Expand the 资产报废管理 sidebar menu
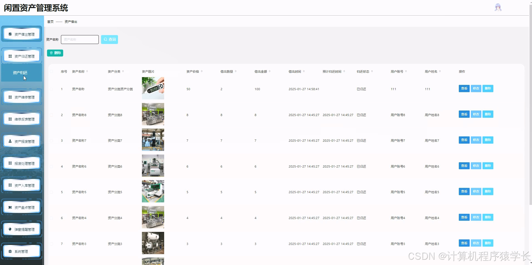 22,141
